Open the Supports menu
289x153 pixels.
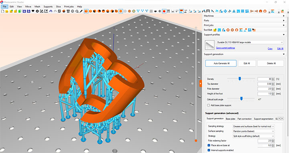tap(48, 6)
